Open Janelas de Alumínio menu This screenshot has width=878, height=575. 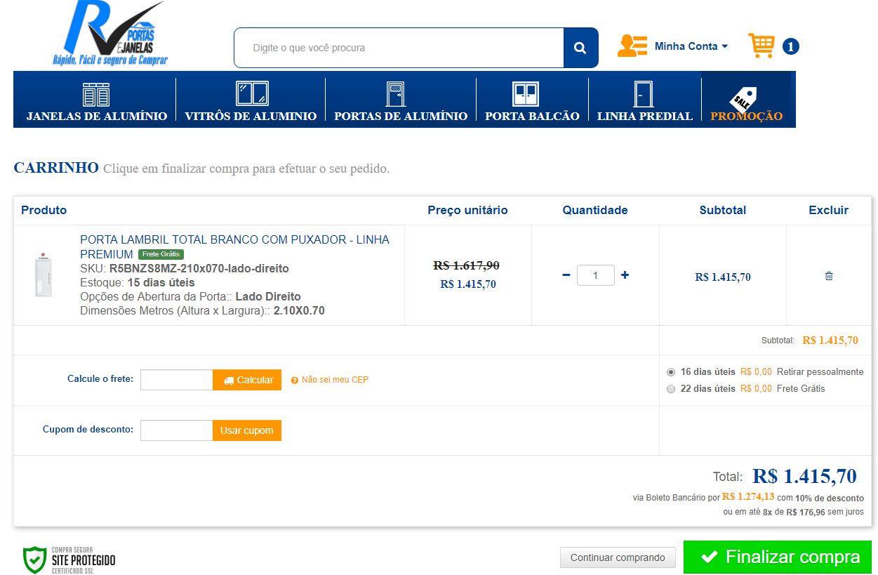[97, 100]
